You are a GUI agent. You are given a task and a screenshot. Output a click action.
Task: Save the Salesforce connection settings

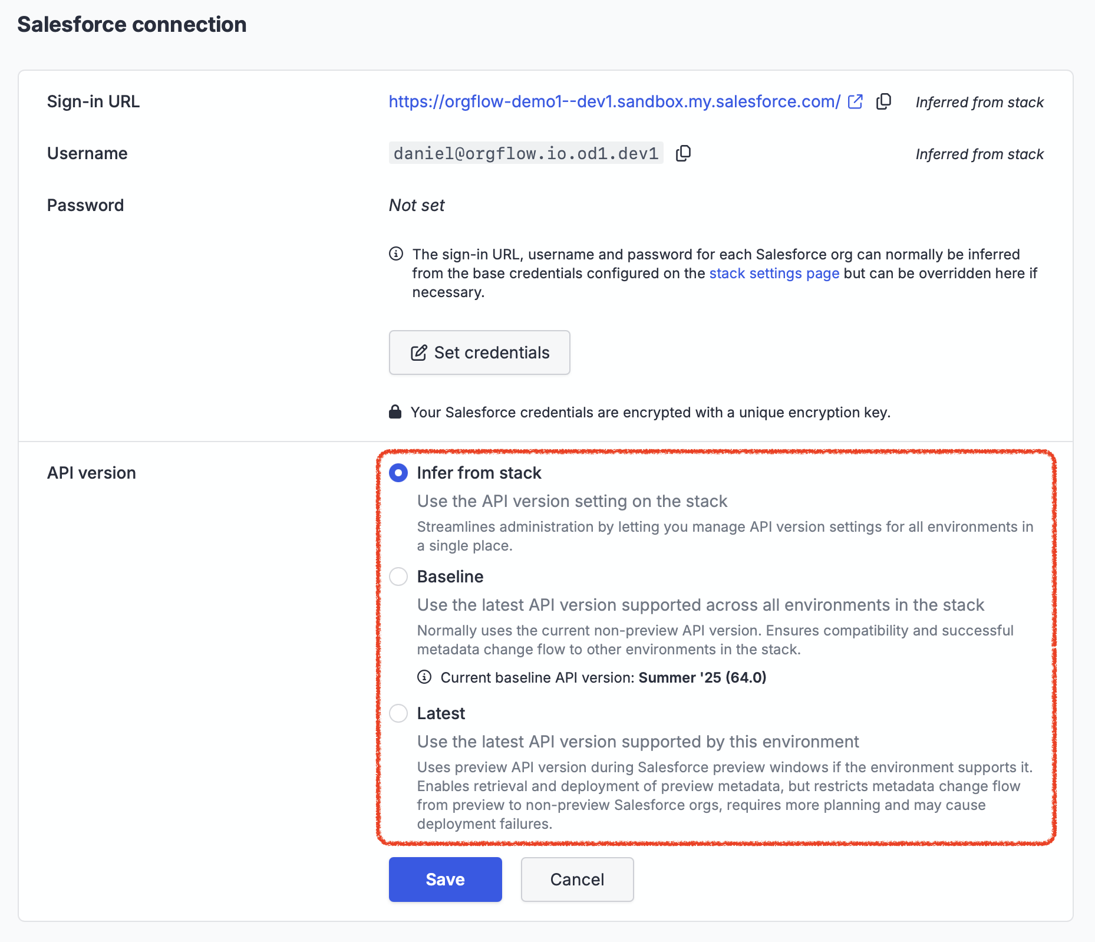click(x=445, y=880)
